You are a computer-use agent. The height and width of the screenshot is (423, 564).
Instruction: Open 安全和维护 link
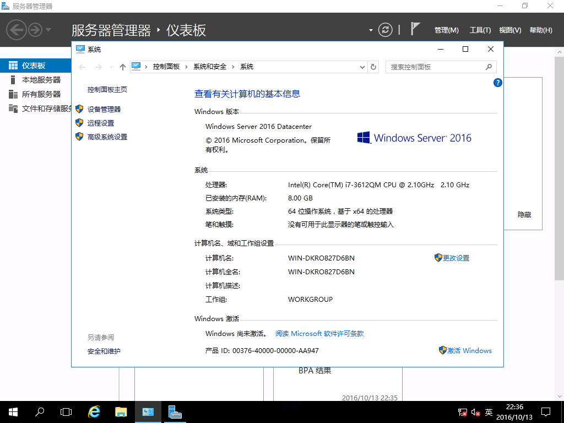click(104, 351)
